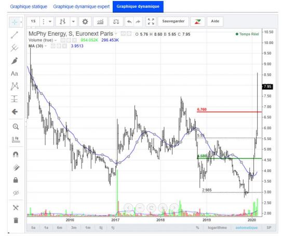Click the Sauvegarder button
The image size is (282, 236).
(173, 21)
